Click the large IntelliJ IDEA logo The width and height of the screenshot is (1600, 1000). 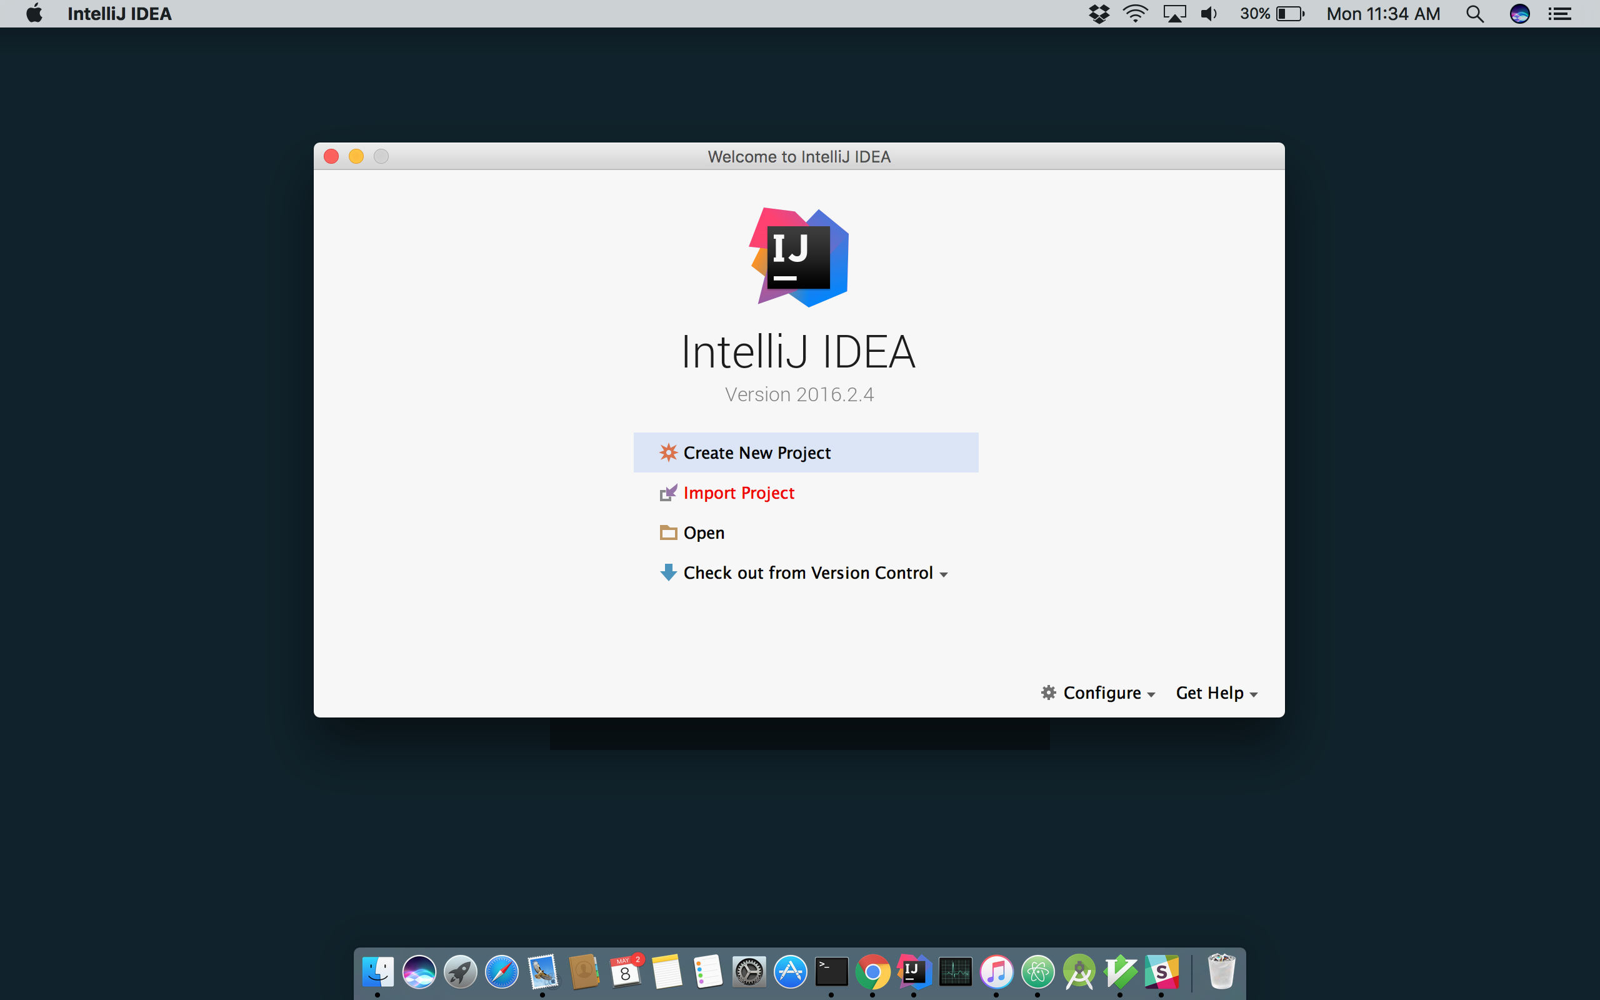[x=799, y=257]
